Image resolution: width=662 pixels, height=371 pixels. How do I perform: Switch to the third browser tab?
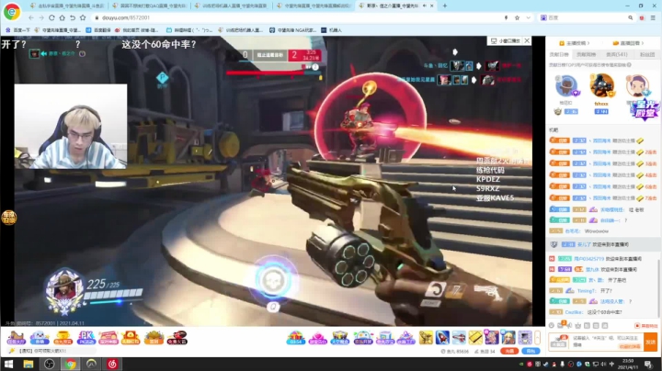[x=232, y=6]
